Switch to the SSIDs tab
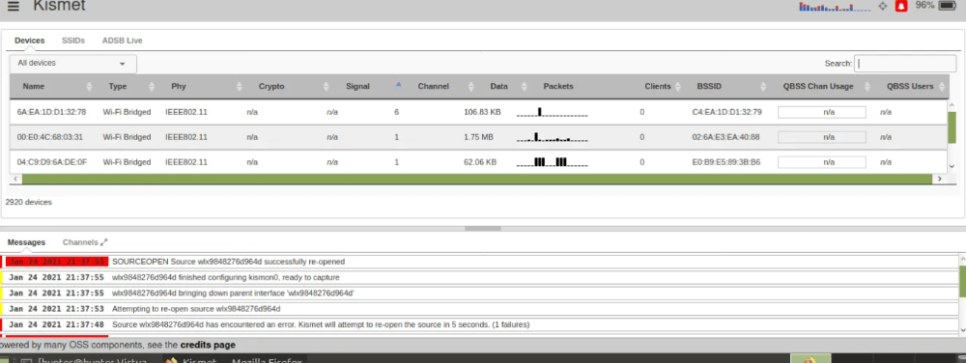966x363 pixels. pyautogui.click(x=73, y=41)
